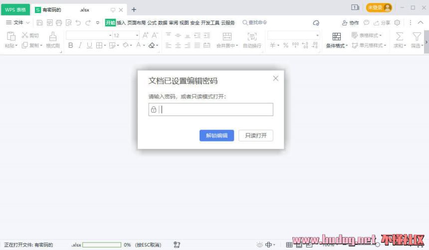The height and width of the screenshot is (250, 429).
Task: Click the font color A icon
Action: (x=139, y=45)
